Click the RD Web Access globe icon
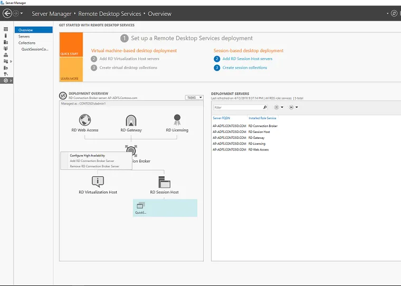The width and height of the screenshot is (401, 286). pos(85,120)
